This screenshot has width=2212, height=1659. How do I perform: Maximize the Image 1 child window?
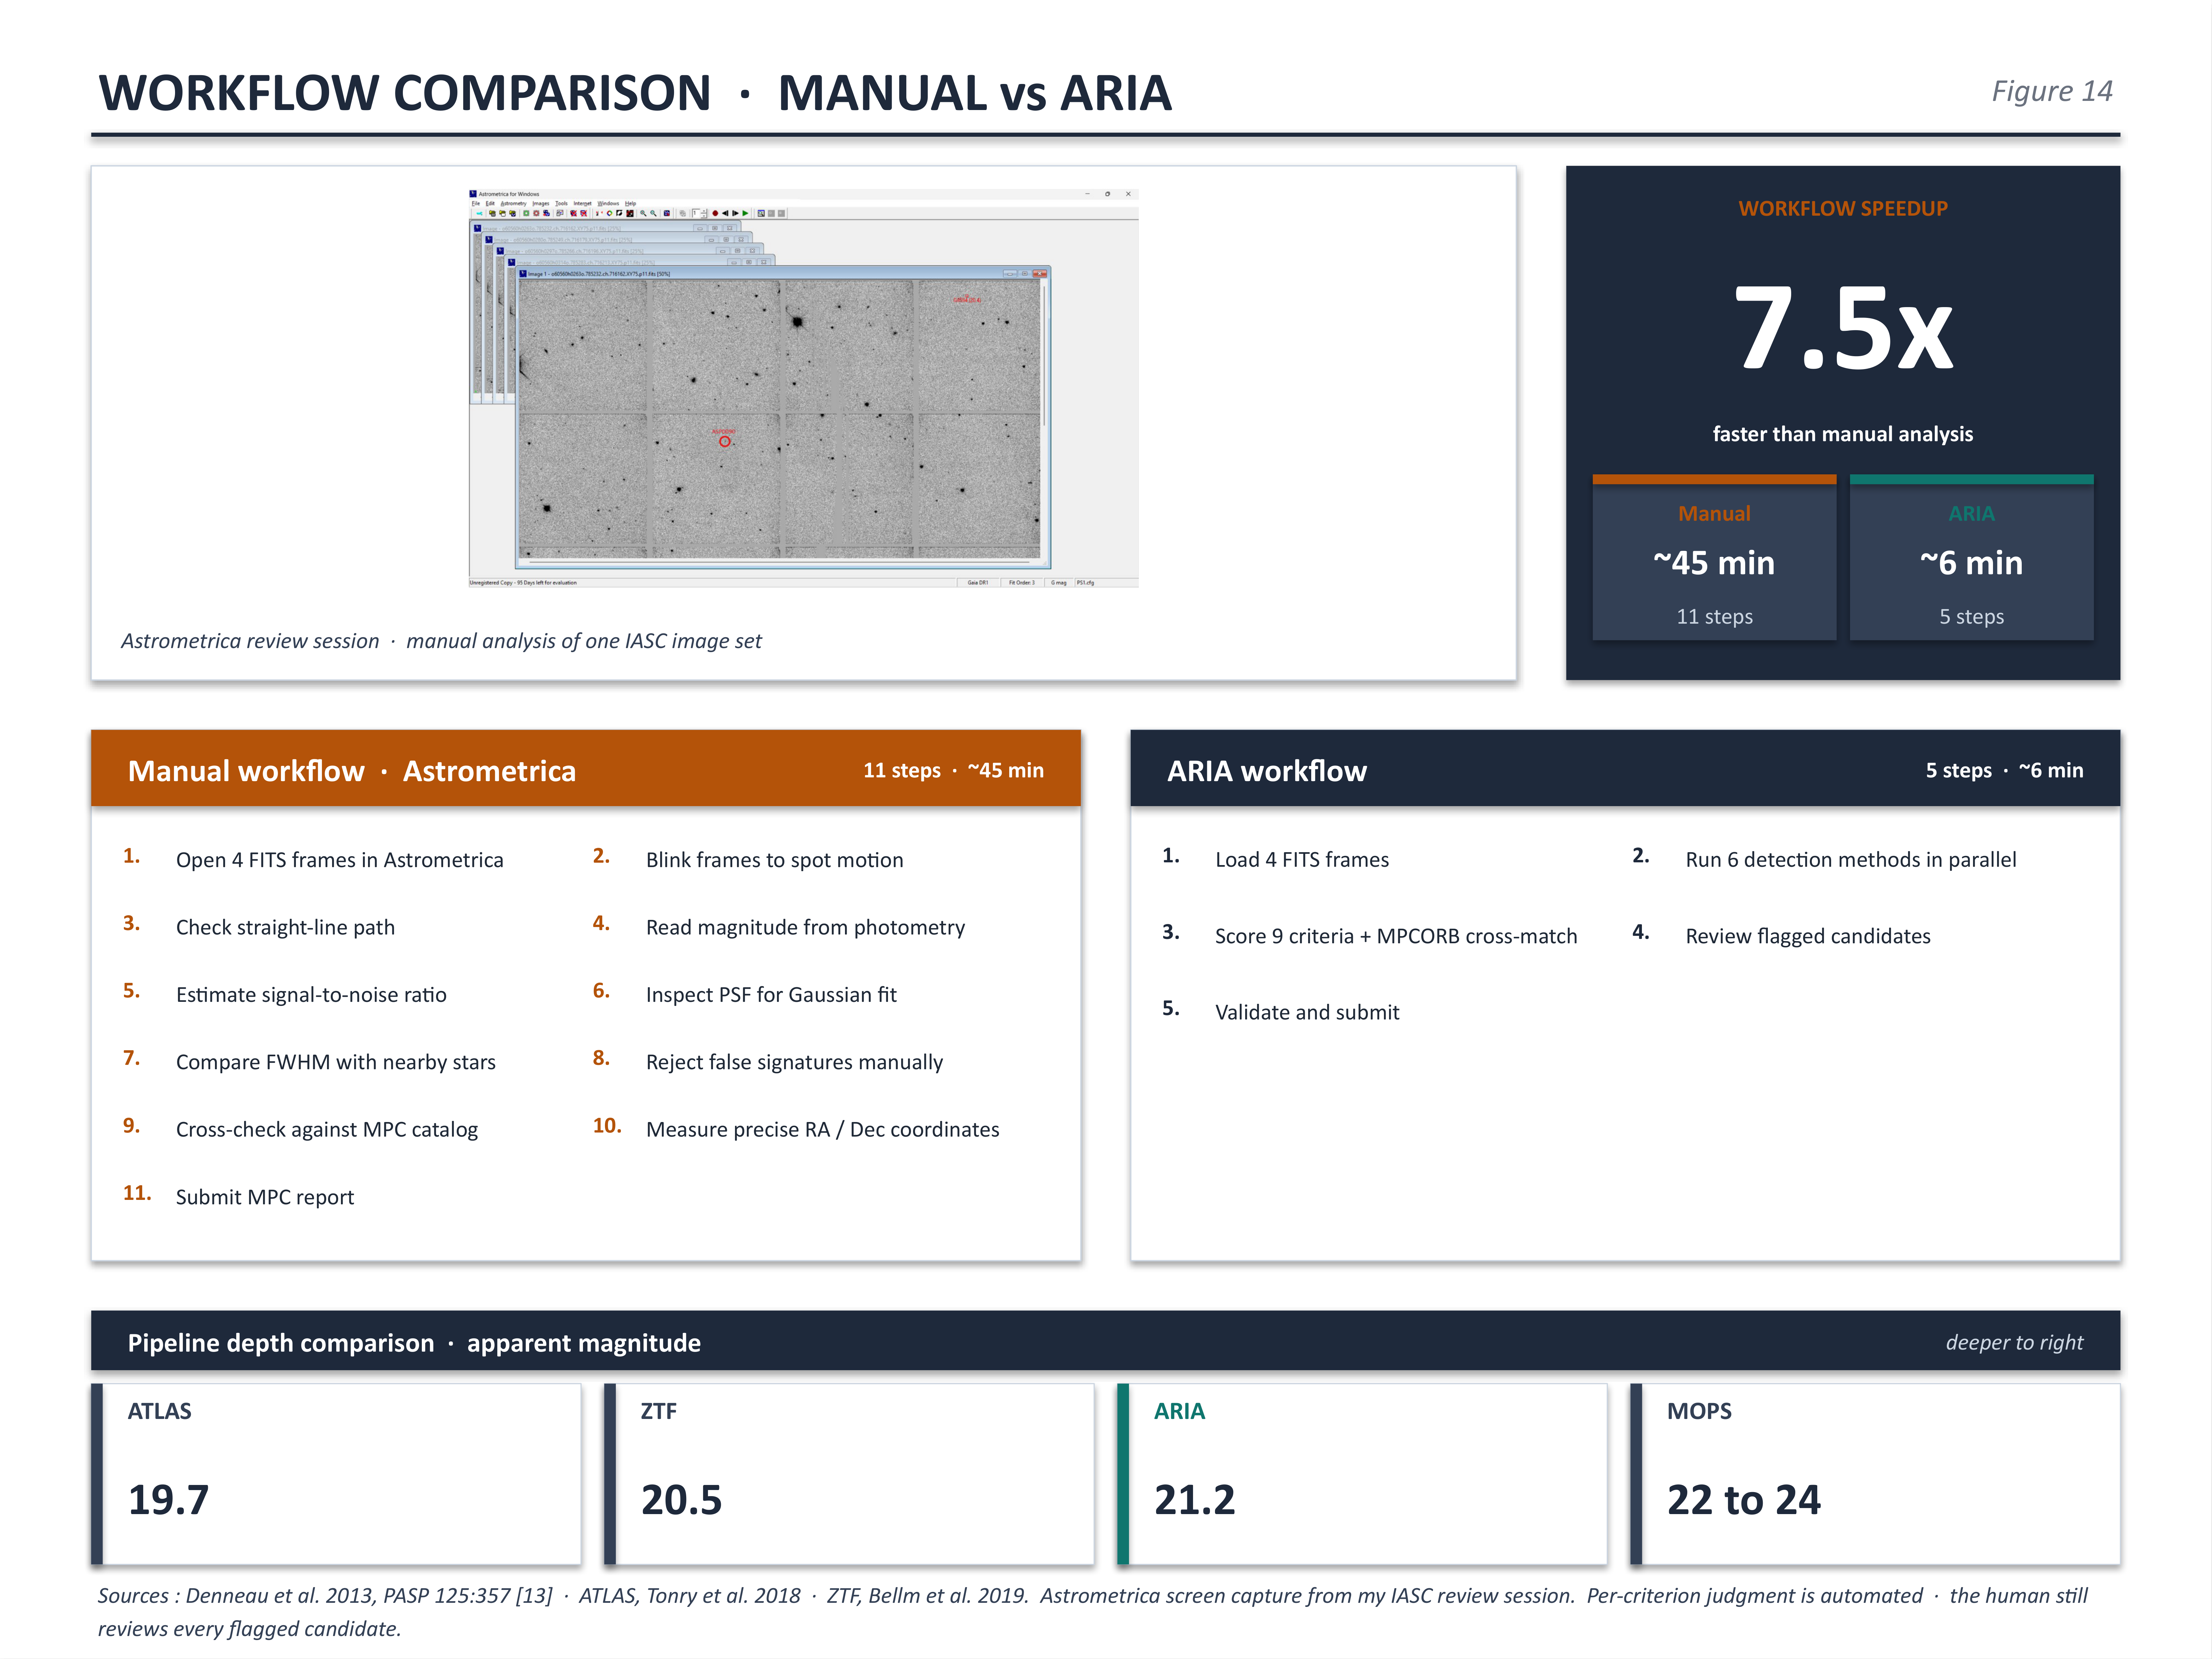[x=1025, y=274]
